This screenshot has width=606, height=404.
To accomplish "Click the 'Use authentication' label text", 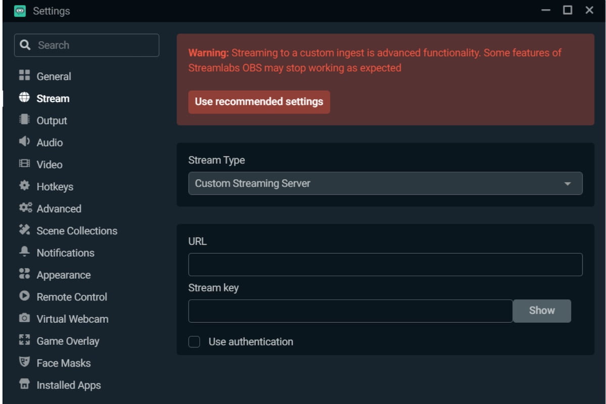I will (250, 341).
